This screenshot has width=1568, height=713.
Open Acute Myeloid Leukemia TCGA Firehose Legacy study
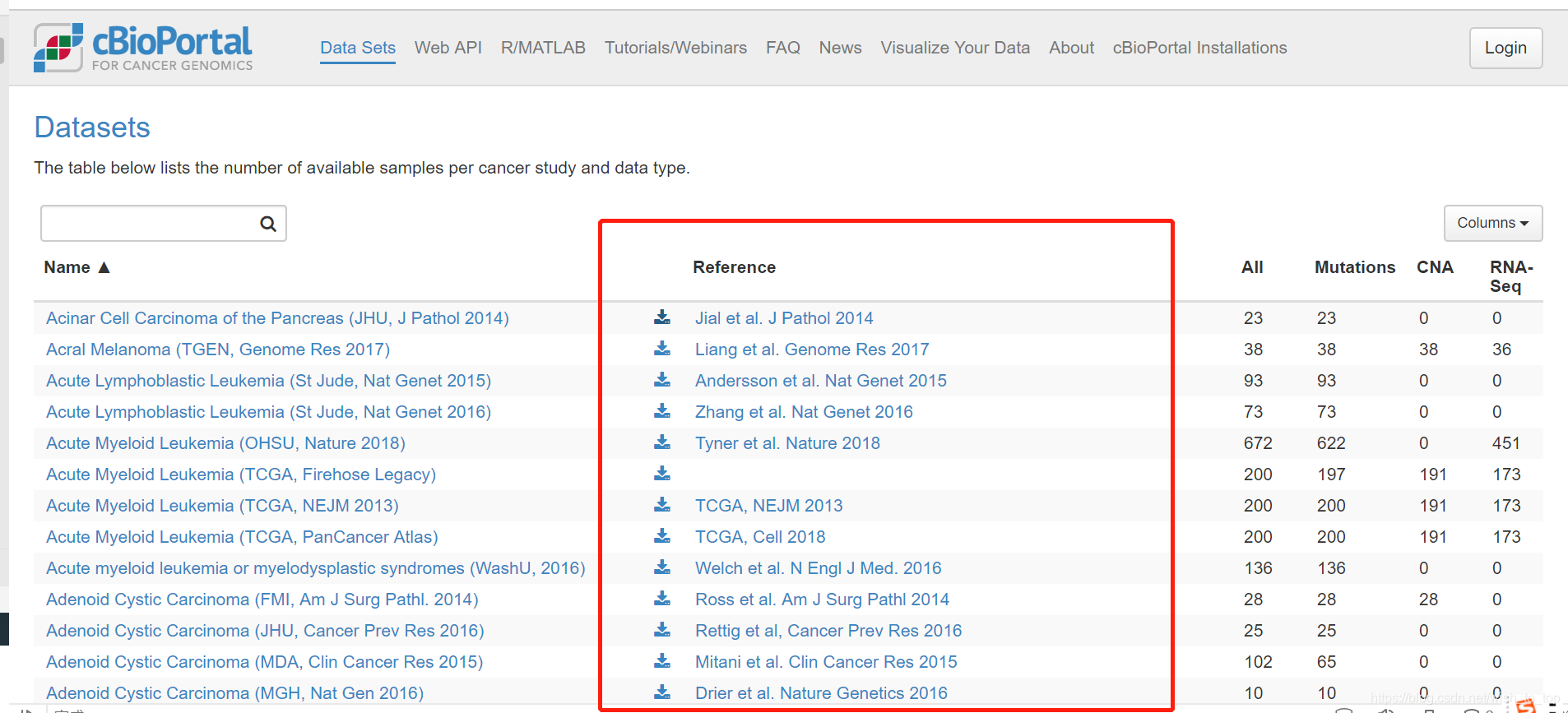(241, 475)
